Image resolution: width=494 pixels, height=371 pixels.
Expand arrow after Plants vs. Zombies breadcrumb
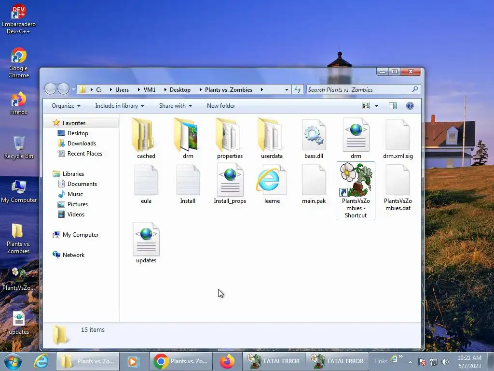tap(261, 89)
